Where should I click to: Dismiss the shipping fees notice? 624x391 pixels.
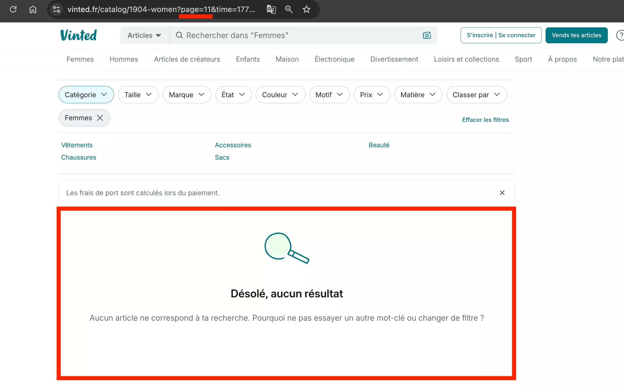click(502, 193)
